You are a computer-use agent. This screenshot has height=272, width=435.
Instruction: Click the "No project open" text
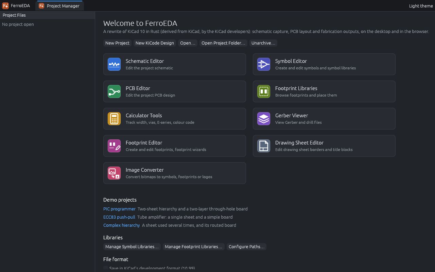tap(18, 24)
